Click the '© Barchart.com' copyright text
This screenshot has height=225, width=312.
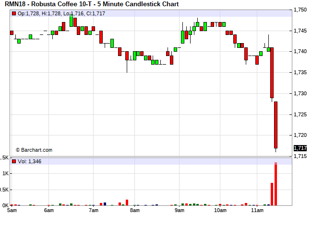34,150
